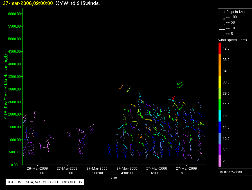
Task: Click the 0.00 altitude tick label
Action: [14, 165]
